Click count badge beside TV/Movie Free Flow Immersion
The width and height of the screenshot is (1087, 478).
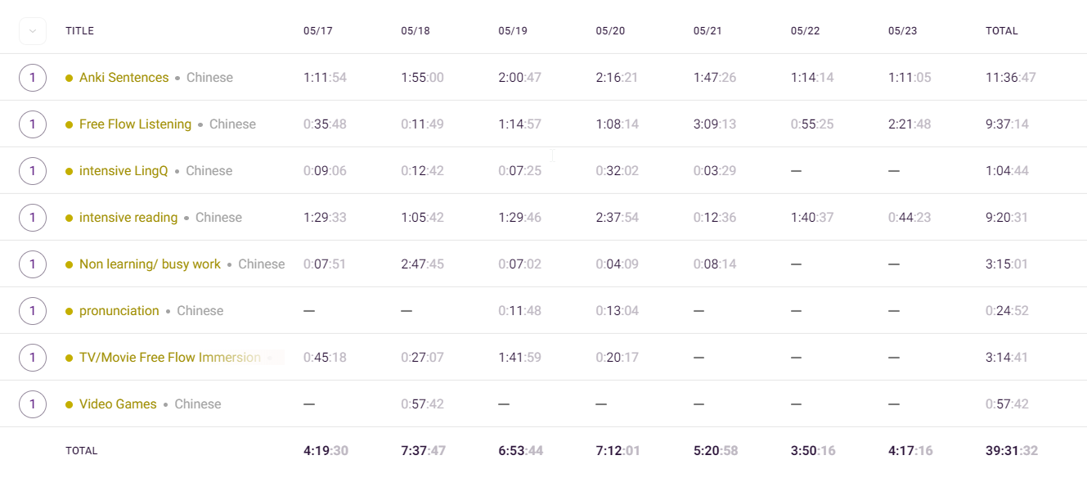(33, 358)
